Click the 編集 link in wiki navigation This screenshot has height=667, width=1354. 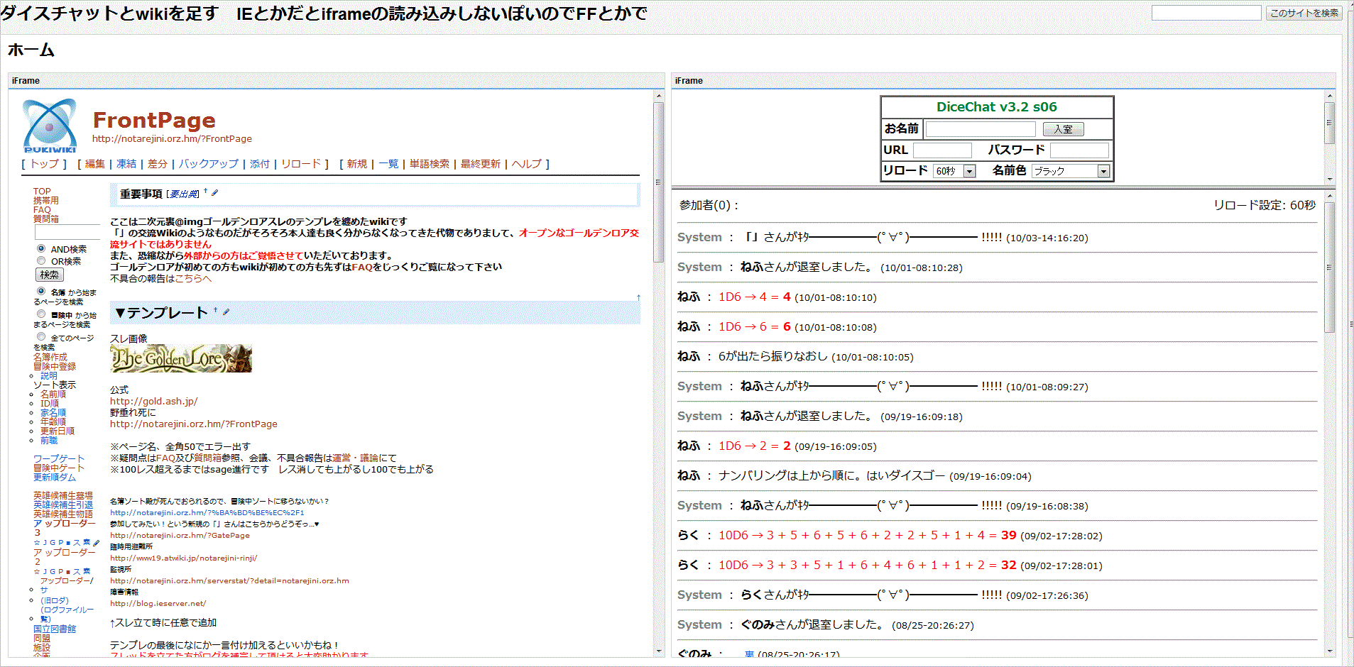pyautogui.click(x=95, y=164)
